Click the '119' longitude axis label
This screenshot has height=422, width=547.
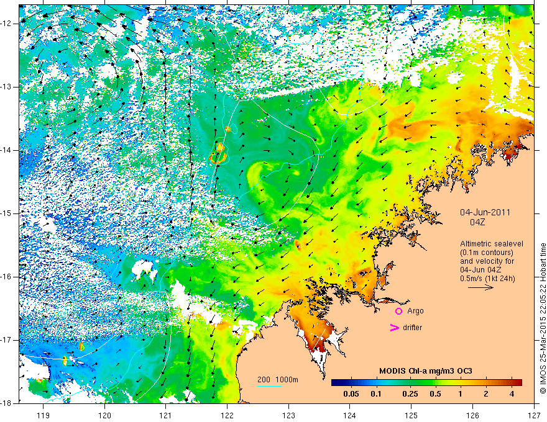click(44, 416)
